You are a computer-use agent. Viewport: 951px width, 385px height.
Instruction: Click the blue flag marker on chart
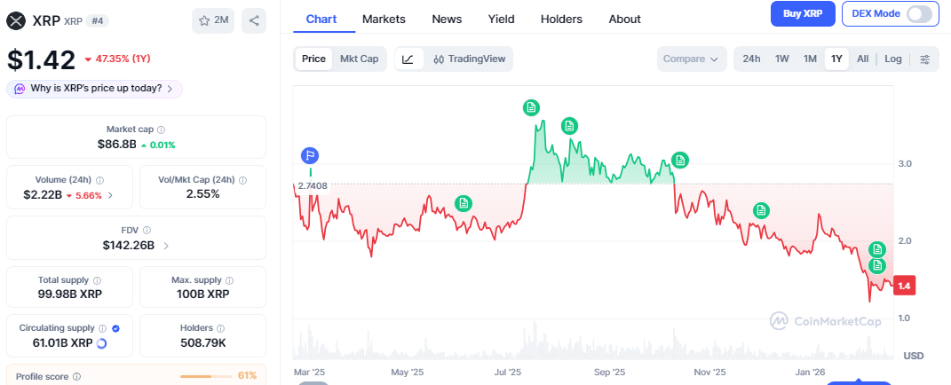(310, 155)
